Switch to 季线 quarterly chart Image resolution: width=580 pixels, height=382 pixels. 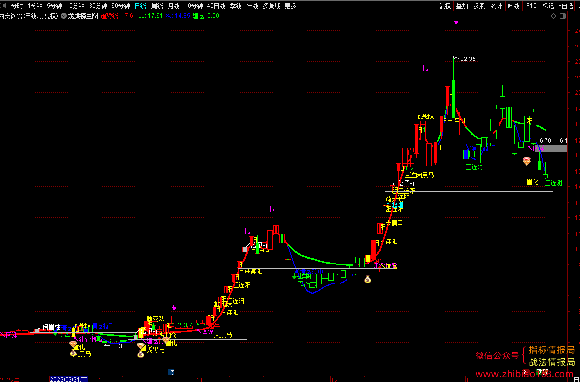pyautogui.click(x=236, y=6)
